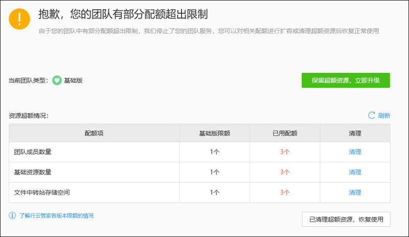409x237 pixels.
Task: Click 1个 limit value for 团队成员数量
Action: 215,152
